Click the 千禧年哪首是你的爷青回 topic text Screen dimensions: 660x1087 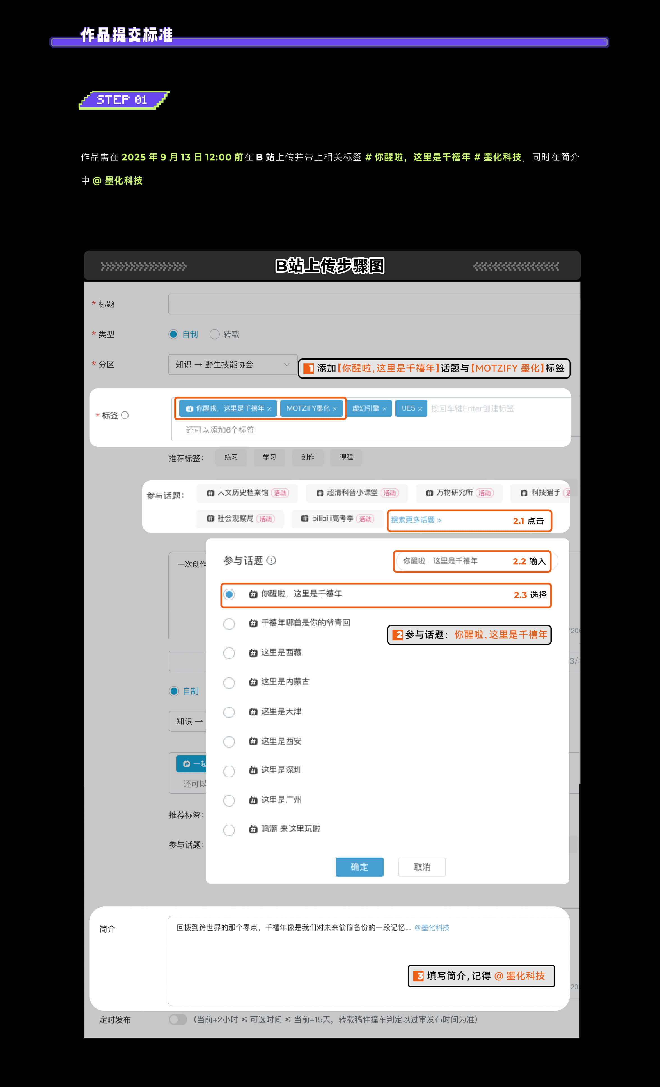click(306, 623)
